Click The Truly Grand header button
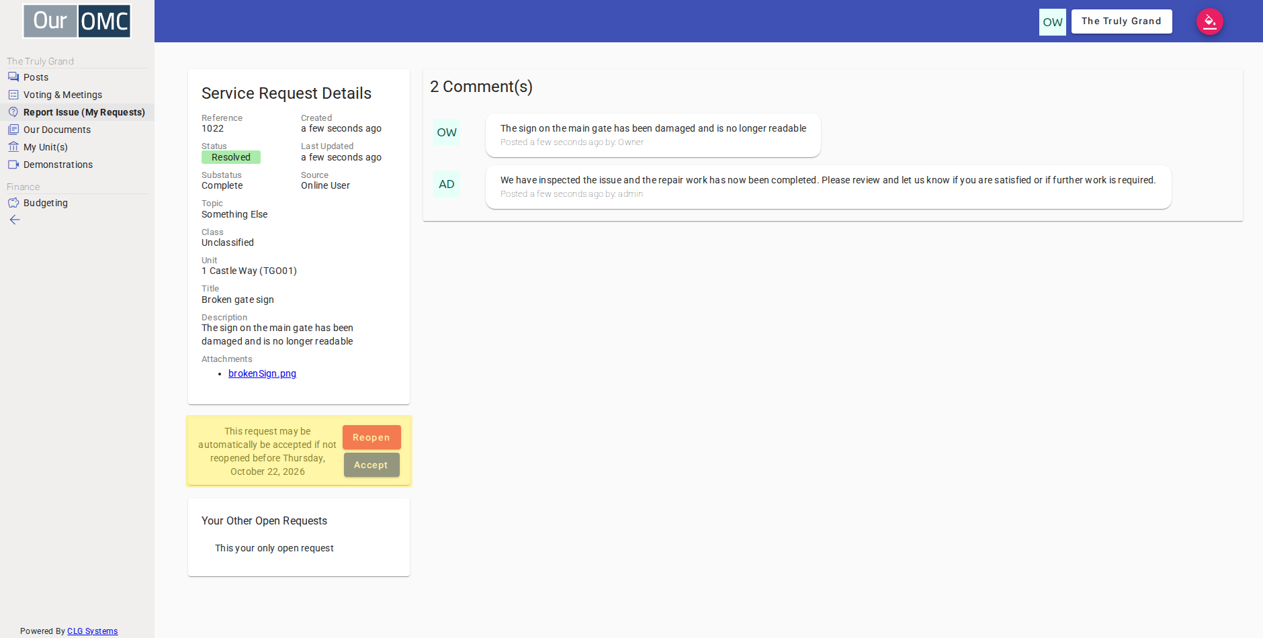1263x638 pixels. [1121, 21]
